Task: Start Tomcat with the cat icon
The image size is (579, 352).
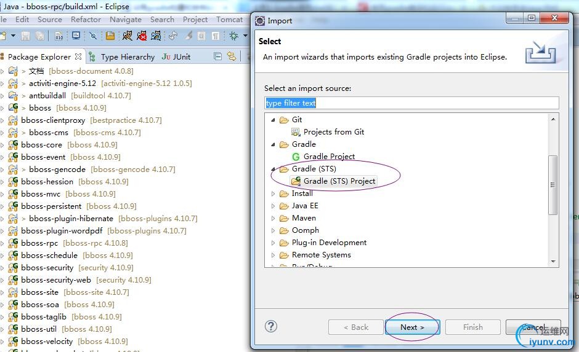Action: coord(128,36)
